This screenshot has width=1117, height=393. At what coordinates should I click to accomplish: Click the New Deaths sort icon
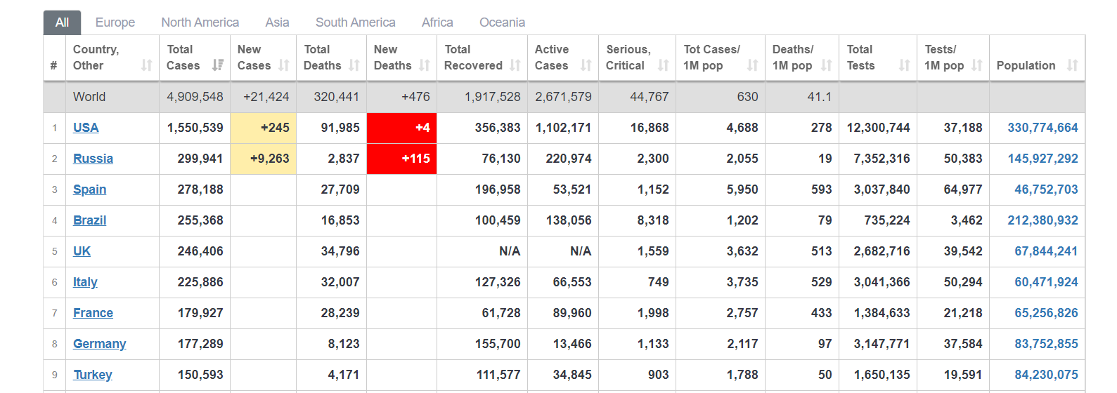425,65
